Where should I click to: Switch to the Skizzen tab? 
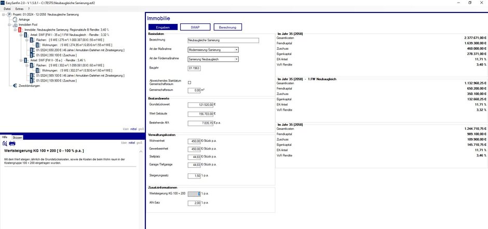coord(18,137)
